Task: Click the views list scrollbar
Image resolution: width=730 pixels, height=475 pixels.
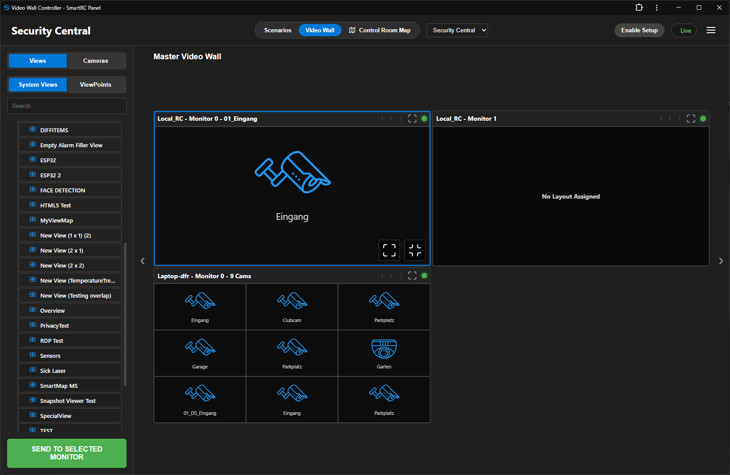Action: tap(125, 314)
